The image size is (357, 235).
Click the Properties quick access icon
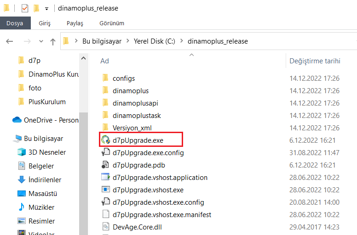[24, 8]
